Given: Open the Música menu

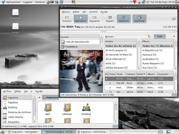Looking at the screenshot, I should tap(66, 12).
